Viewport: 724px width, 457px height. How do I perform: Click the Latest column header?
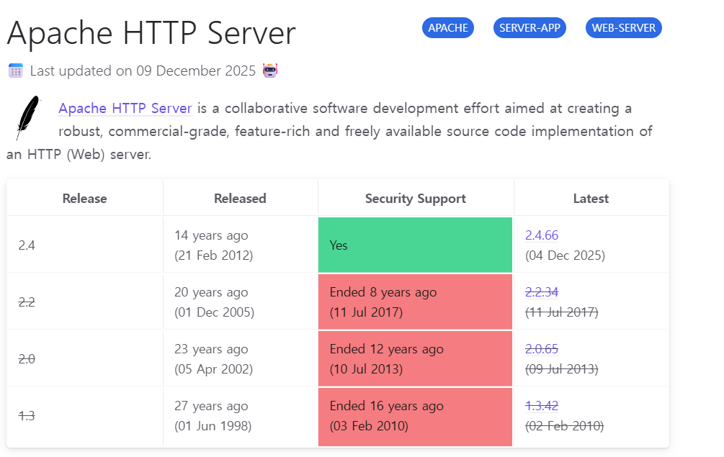tap(591, 199)
